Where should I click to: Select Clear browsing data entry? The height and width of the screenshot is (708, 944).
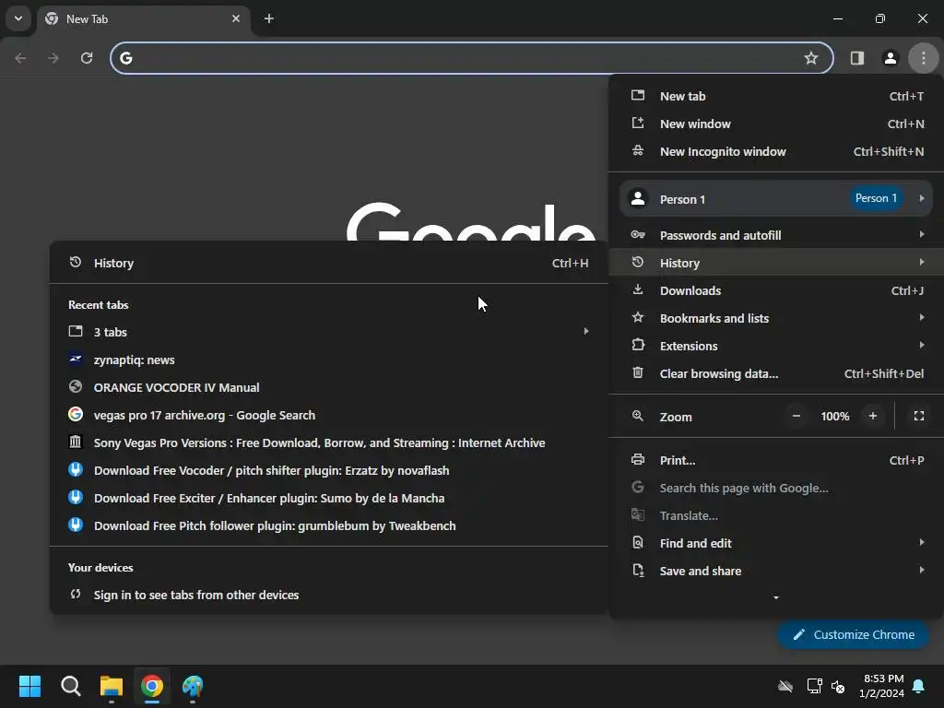click(776, 374)
